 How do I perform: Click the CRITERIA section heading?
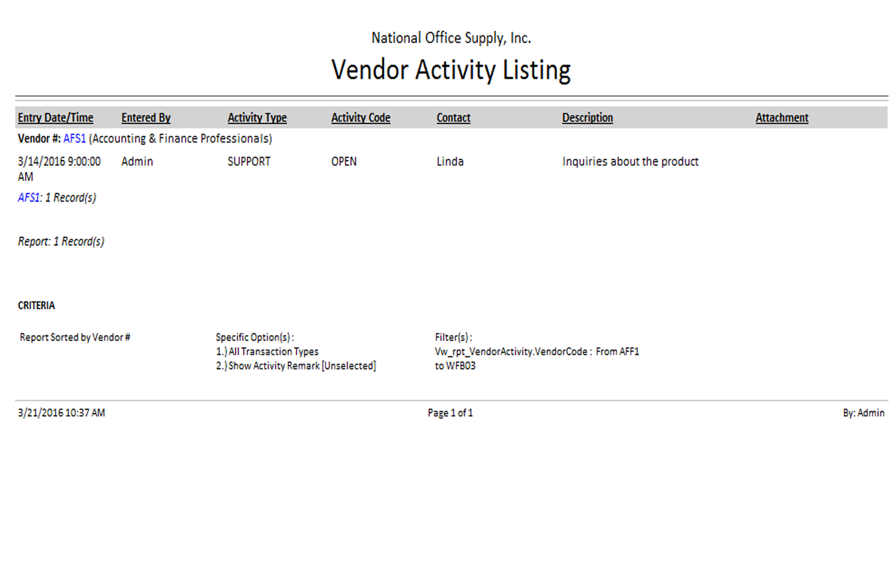(x=36, y=305)
